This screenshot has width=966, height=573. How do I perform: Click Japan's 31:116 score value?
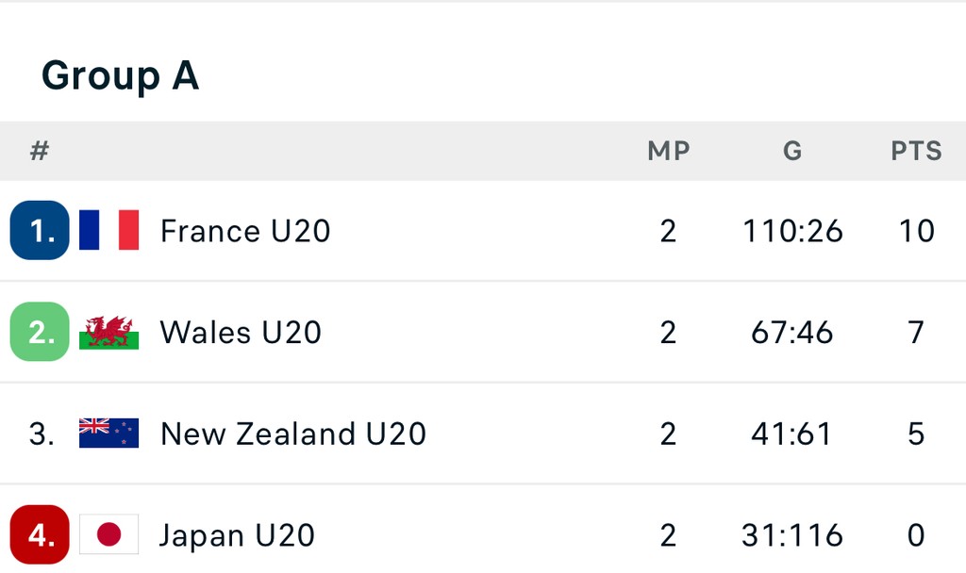(x=792, y=536)
